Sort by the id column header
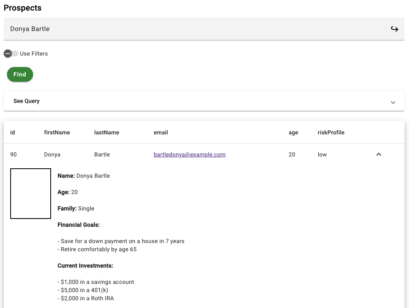The height and width of the screenshot is (308, 409). pos(13,132)
